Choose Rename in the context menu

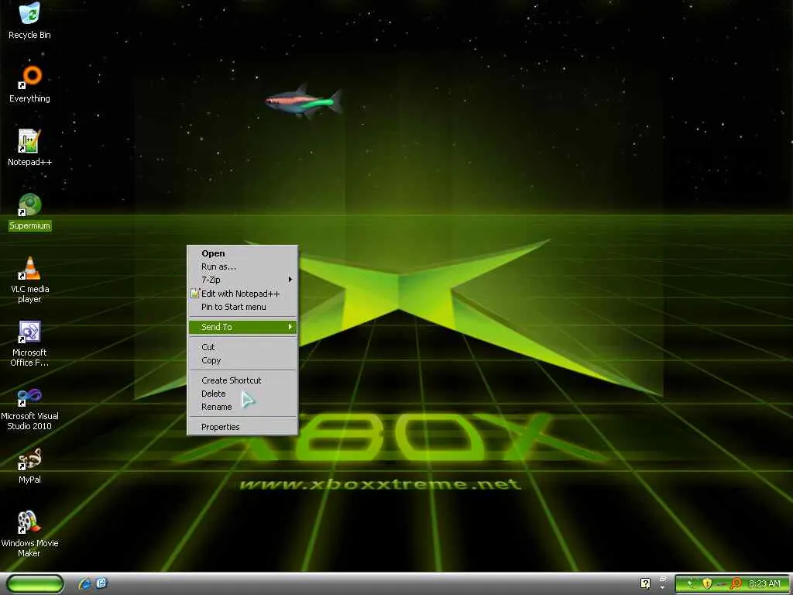tap(242, 407)
